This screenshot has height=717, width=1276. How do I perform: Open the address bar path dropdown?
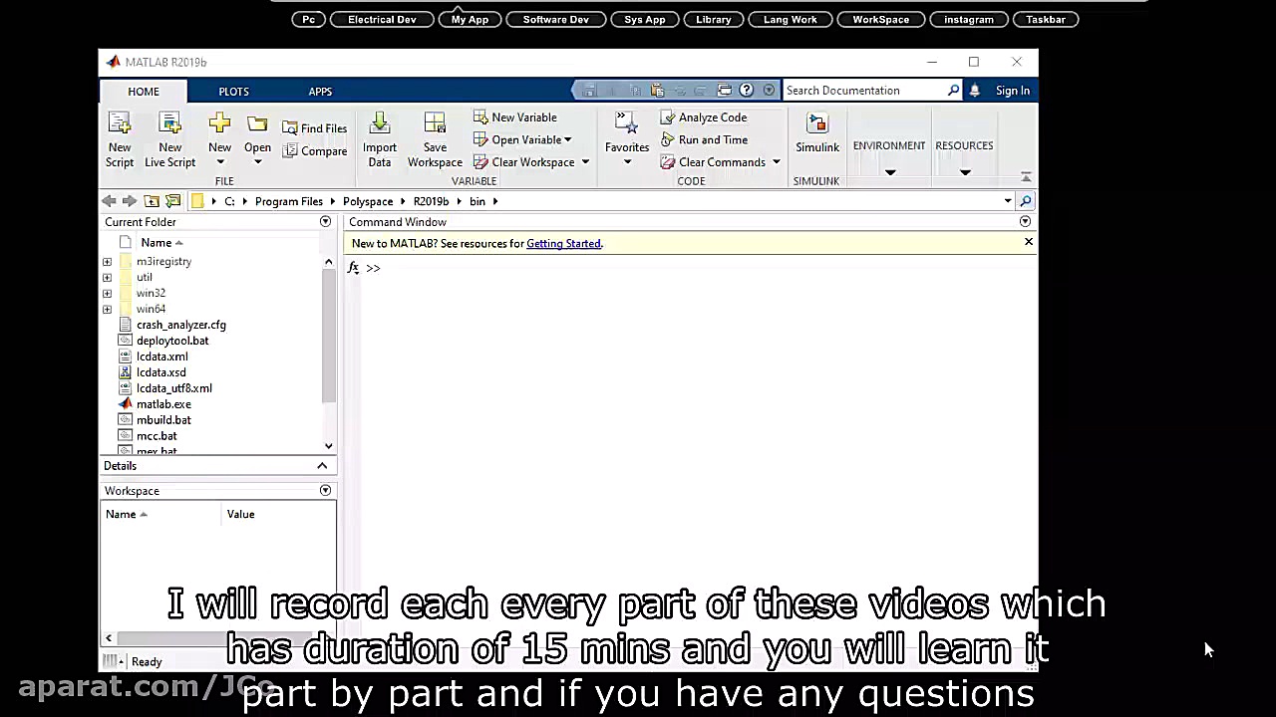click(1008, 201)
